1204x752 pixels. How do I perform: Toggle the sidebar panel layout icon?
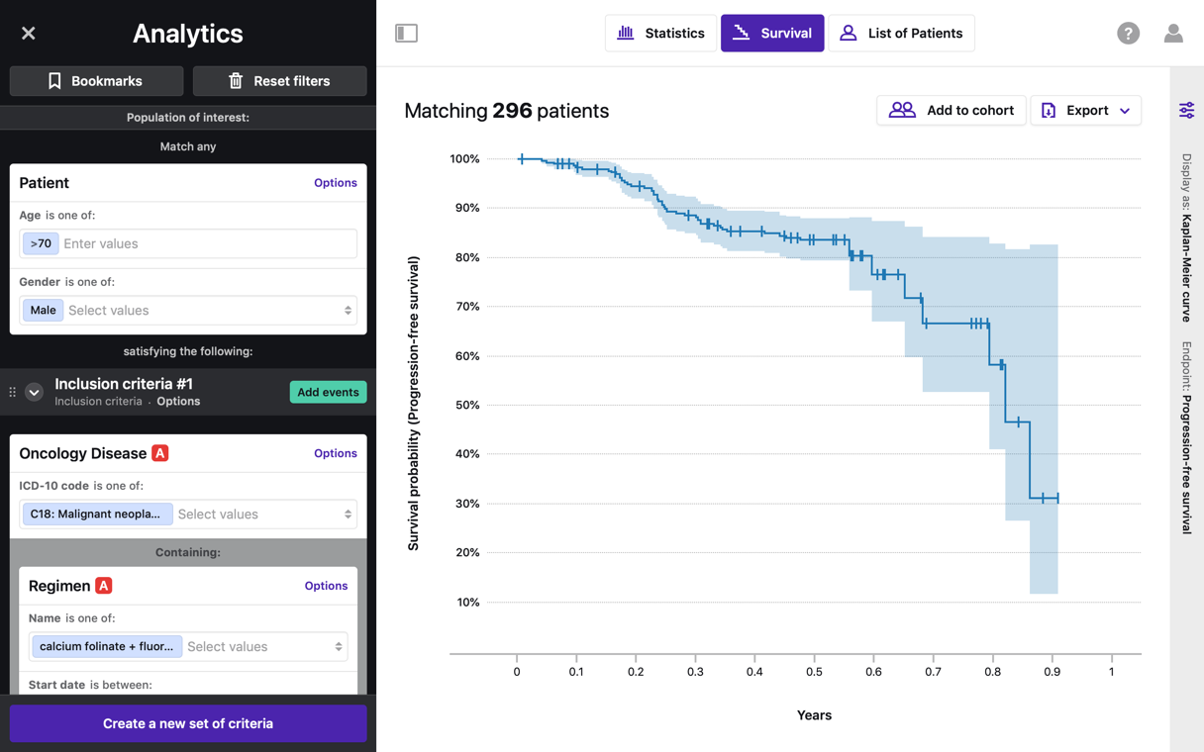click(406, 34)
